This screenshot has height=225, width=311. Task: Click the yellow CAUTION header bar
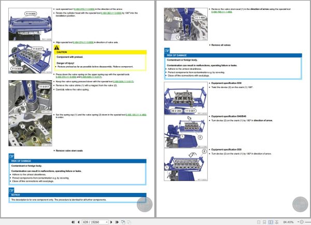click(101, 52)
